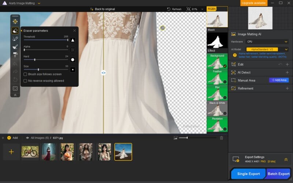Expand the Refinement section
Image resolution: width=293 pixels, height=183 pixels.
pyautogui.click(x=287, y=88)
